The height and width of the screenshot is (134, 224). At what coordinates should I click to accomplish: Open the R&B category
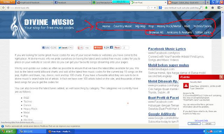pyautogui.click(x=187, y=26)
